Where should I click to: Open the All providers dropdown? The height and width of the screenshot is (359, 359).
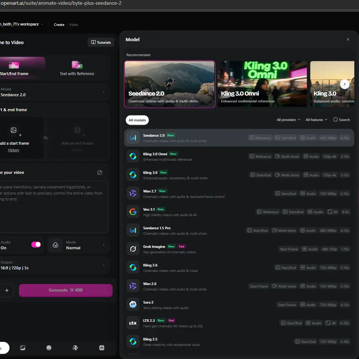(x=289, y=120)
